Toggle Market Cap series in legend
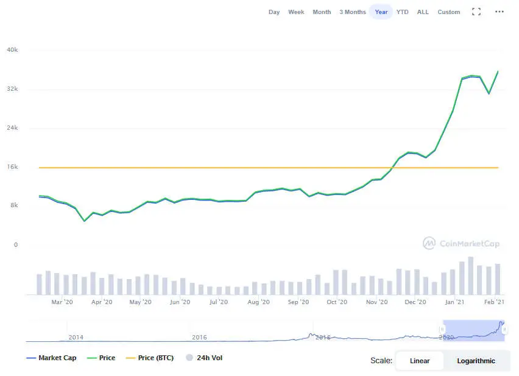This screenshot has height=376, width=519. tap(51, 358)
